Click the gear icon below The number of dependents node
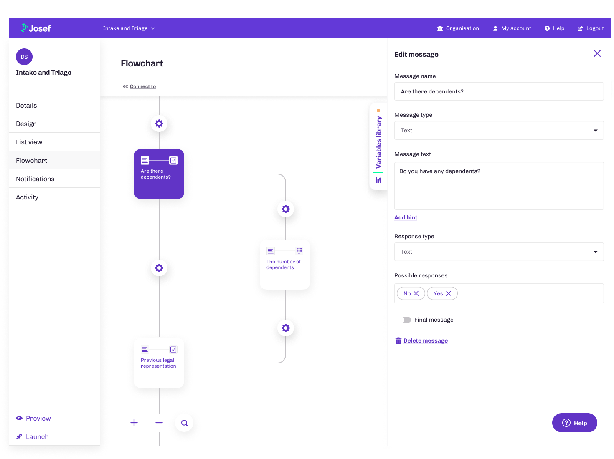614x459 pixels. click(x=285, y=328)
